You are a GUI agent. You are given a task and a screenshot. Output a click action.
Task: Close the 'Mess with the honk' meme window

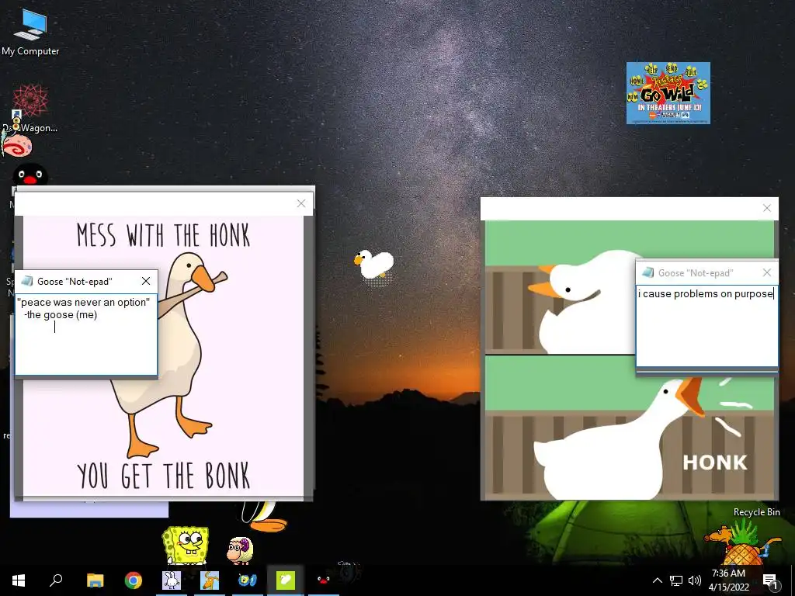click(x=301, y=203)
